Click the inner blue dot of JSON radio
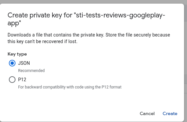This screenshot has width=187, height=122. coord(12,63)
